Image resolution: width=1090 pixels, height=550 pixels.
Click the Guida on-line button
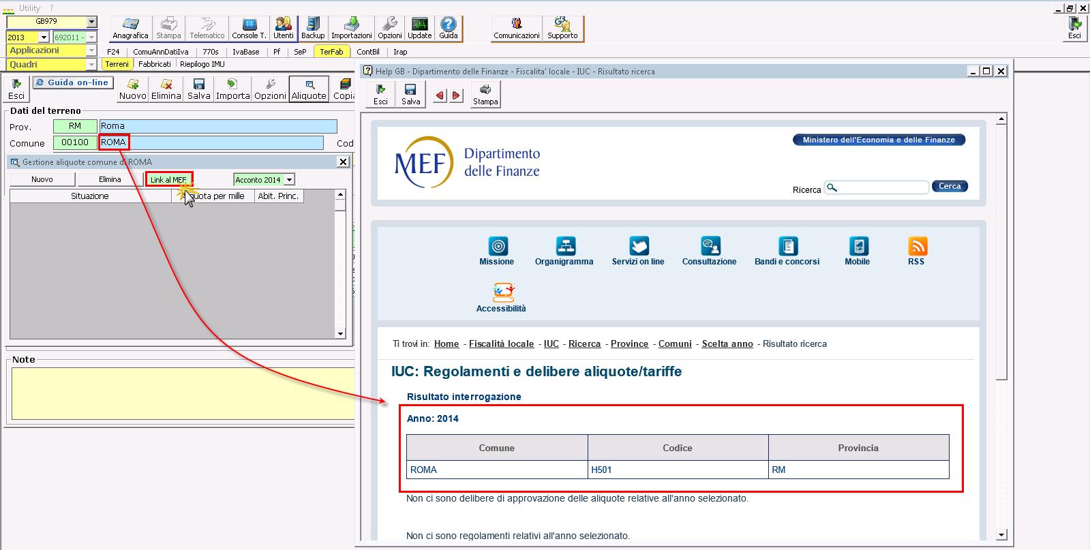coord(72,82)
